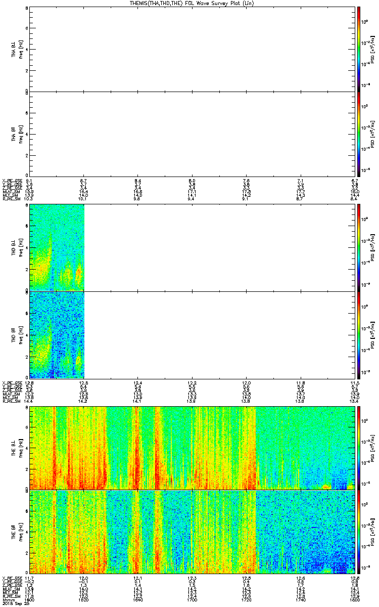Click the 'THD B∥ freq [Hz]' axis label

[x=17, y=335]
